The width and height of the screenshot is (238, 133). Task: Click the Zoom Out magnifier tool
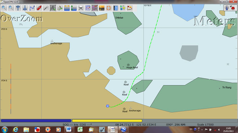point(11,8)
